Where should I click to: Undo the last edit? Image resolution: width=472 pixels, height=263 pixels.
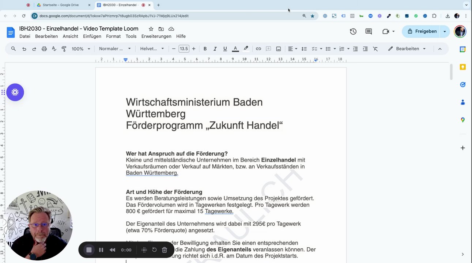click(24, 49)
